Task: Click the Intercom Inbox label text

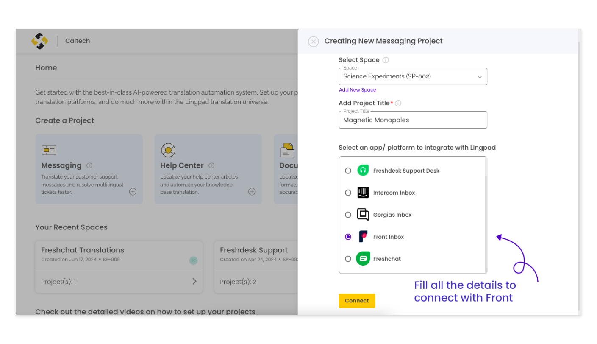Action: point(394,193)
